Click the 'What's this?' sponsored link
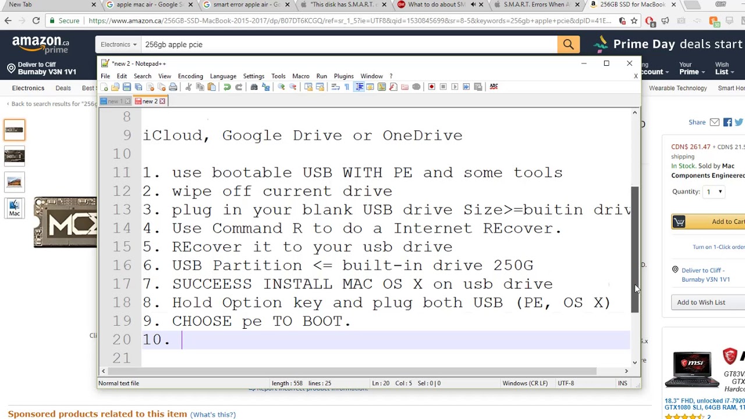The image size is (745, 419). click(x=213, y=414)
